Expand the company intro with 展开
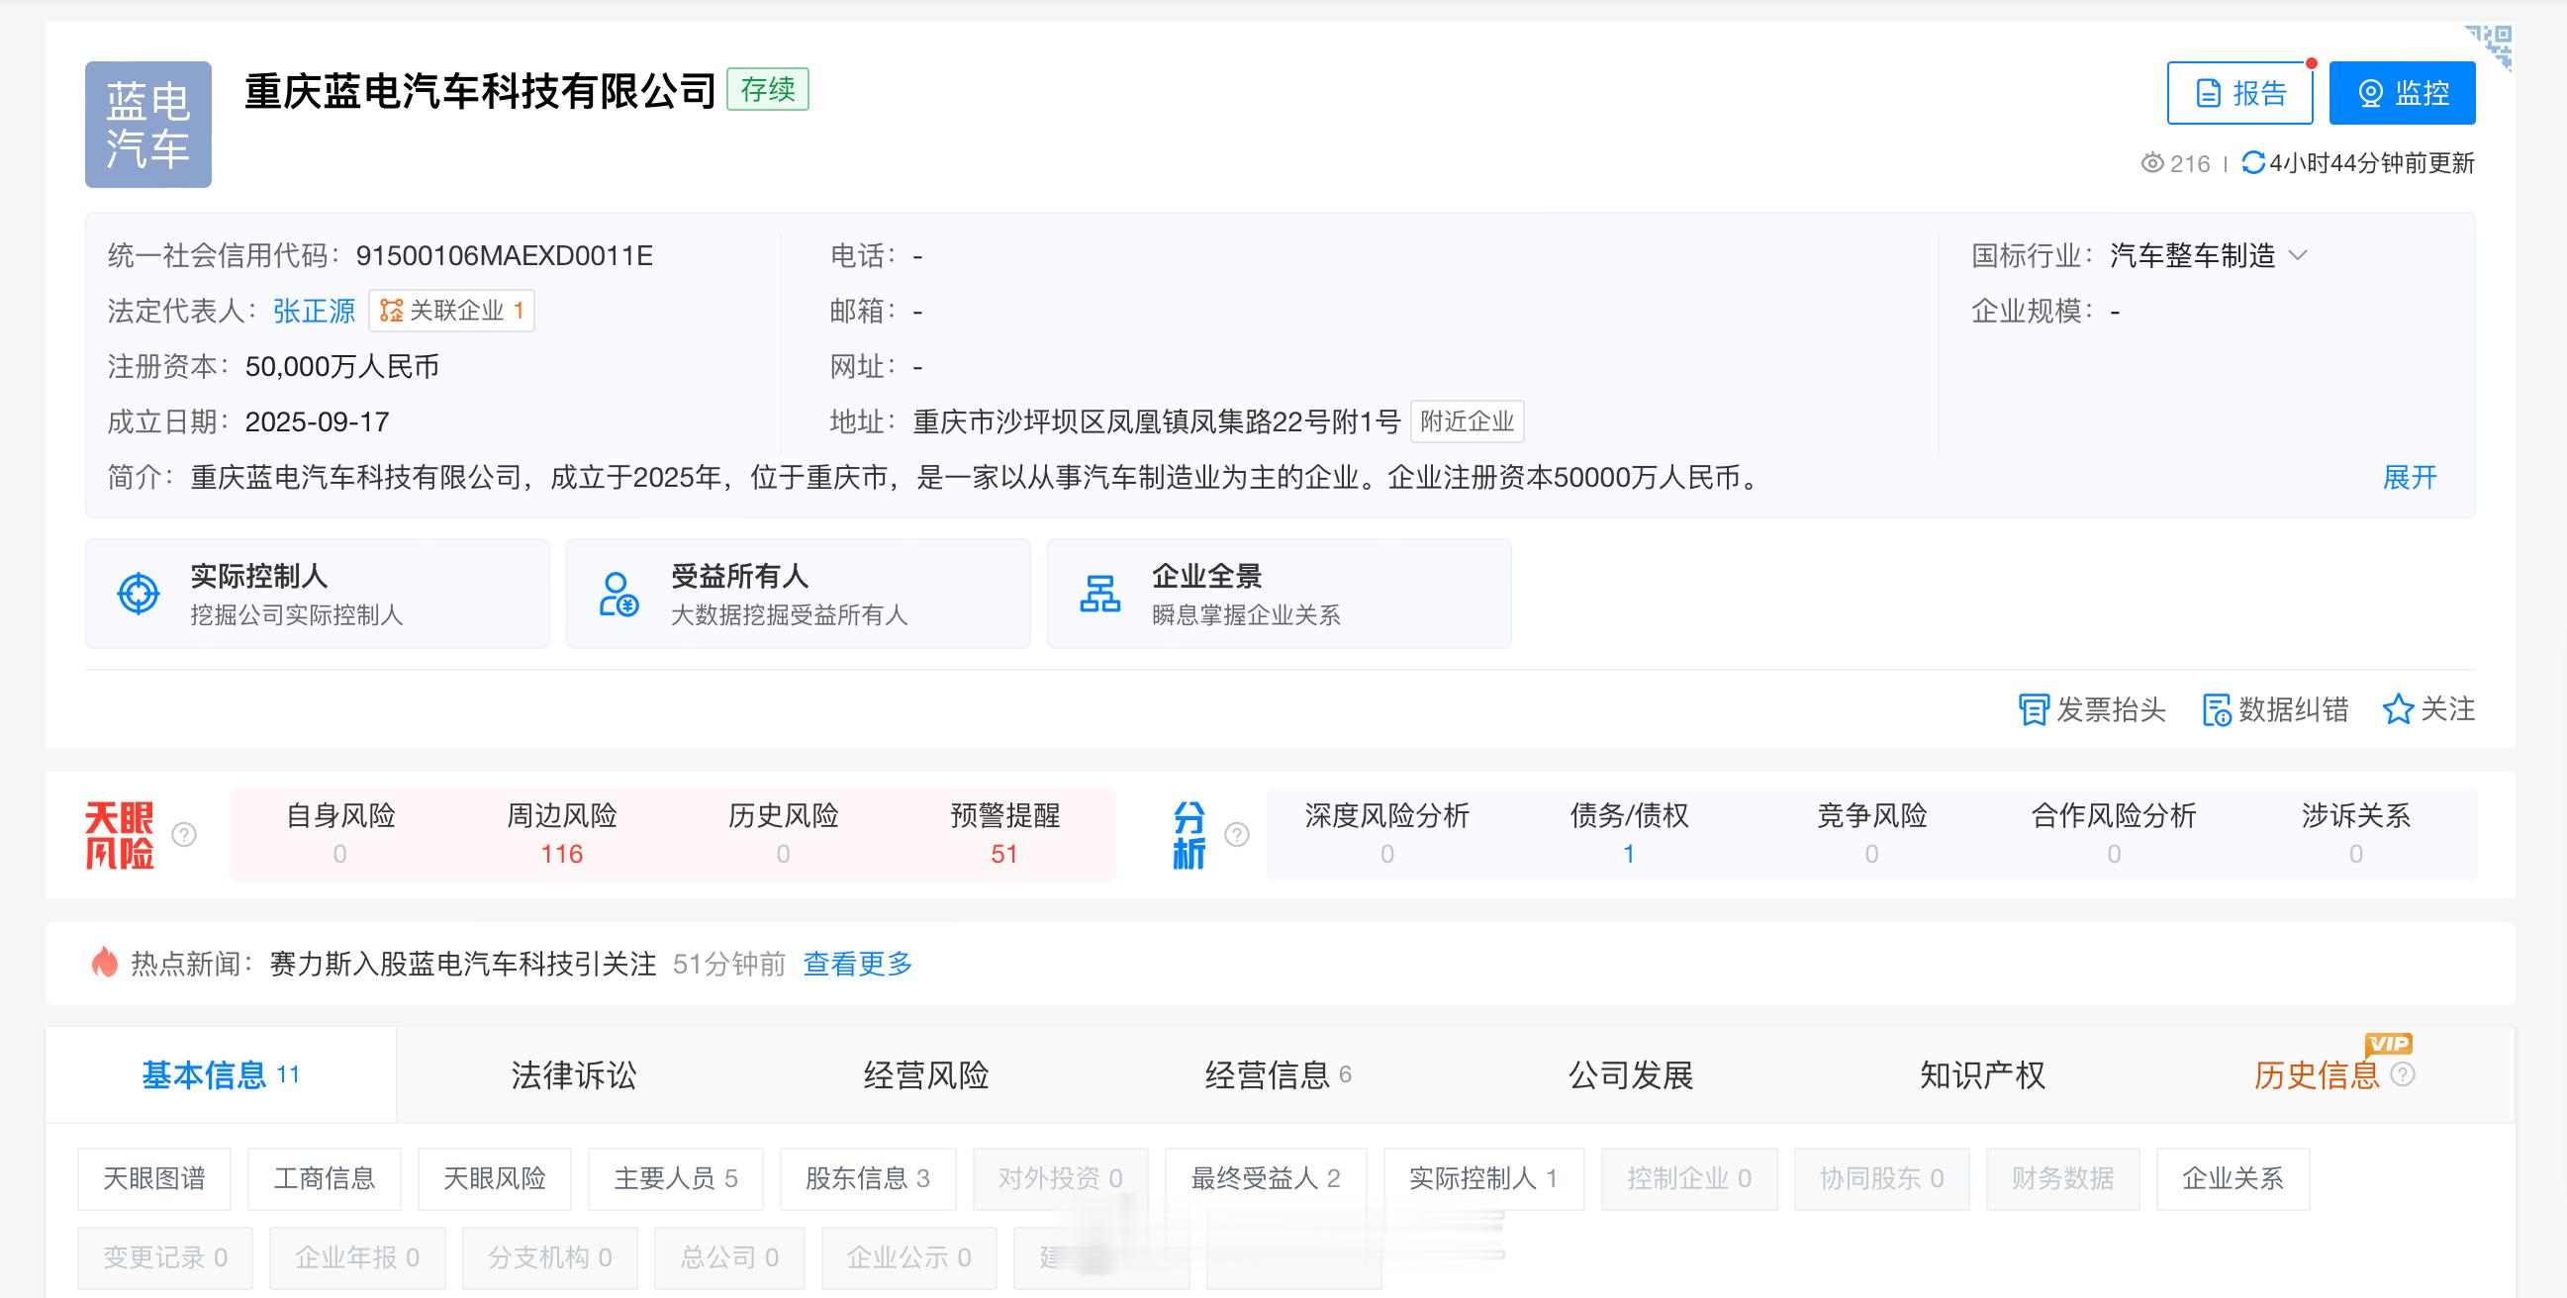The height and width of the screenshot is (1298, 2567). [x=2410, y=477]
